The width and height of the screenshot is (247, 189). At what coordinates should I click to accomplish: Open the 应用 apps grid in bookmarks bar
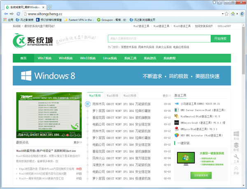pyautogui.click(x=8, y=20)
